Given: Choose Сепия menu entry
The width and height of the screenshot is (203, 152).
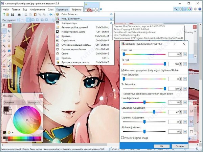Looking at the screenshot, I should [x=85, y=53].
